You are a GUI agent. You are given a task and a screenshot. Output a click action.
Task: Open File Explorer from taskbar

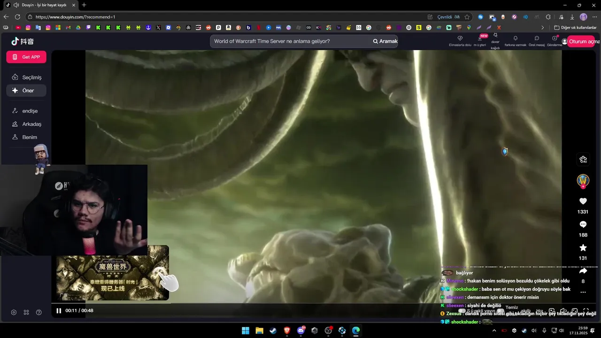(259, 330)
